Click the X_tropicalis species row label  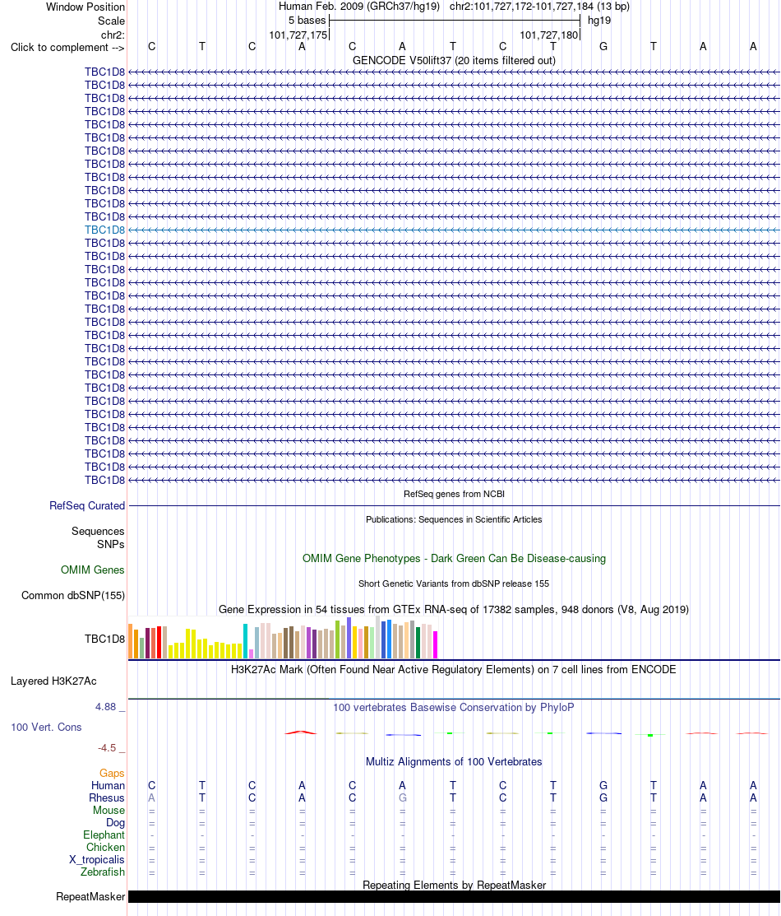pos(97,860)
